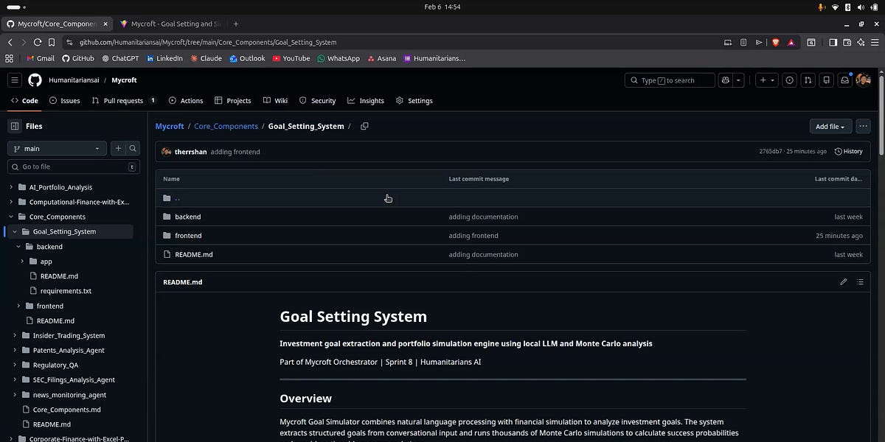Click the therrshan author link
885x442 pixels.
[190, 152]
